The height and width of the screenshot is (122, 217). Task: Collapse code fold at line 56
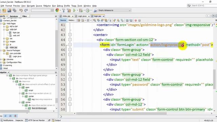70,99
